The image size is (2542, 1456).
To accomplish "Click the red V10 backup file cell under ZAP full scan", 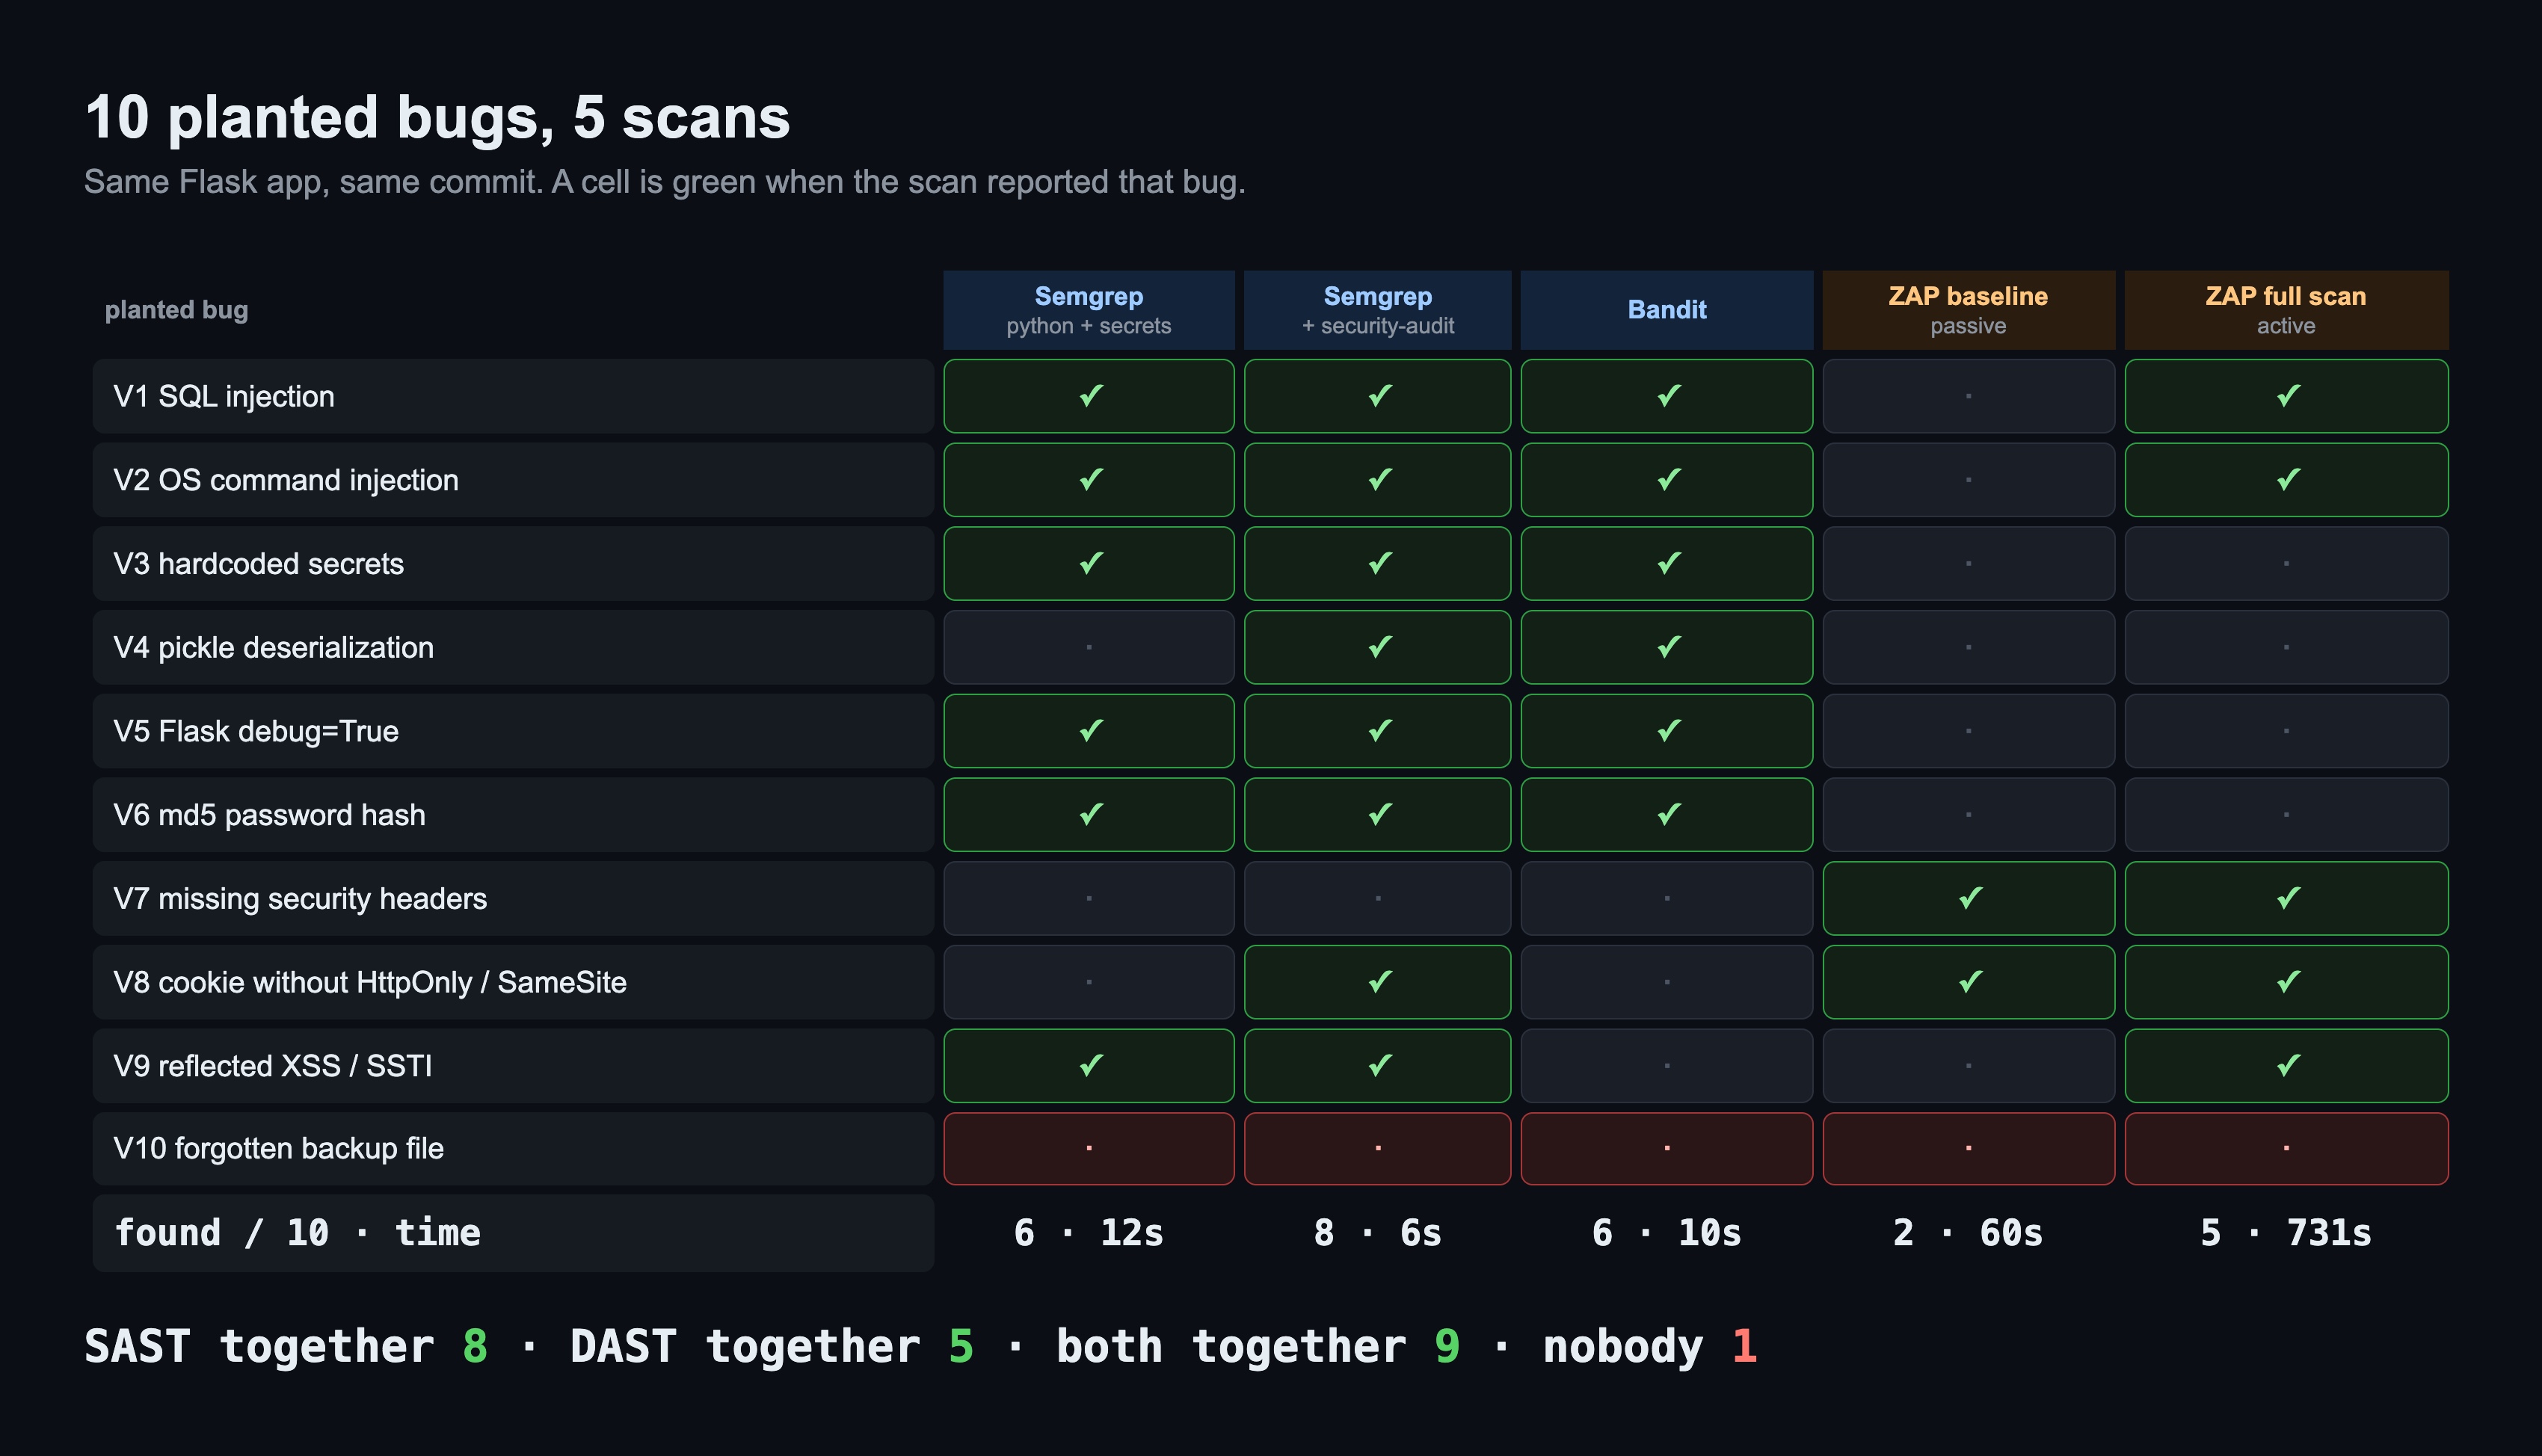I will 2287,1148.
